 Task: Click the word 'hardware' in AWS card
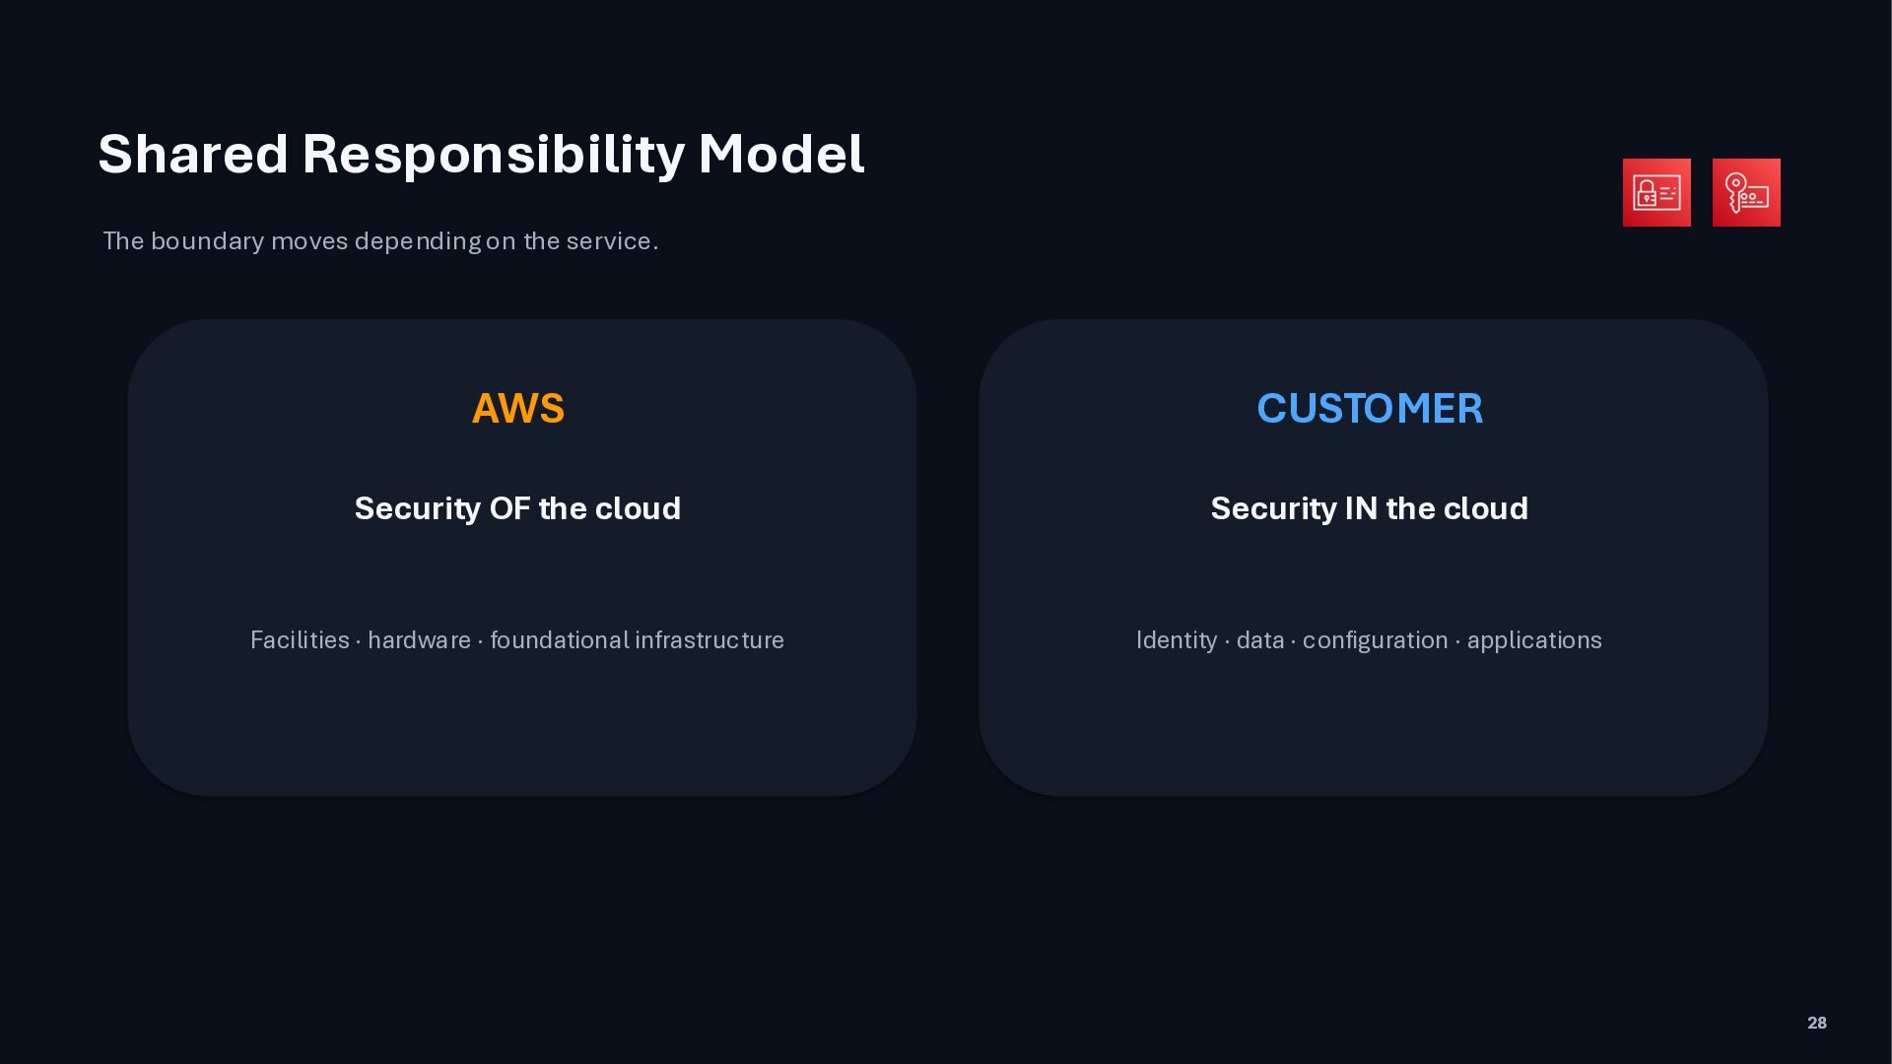click(419, 640)
